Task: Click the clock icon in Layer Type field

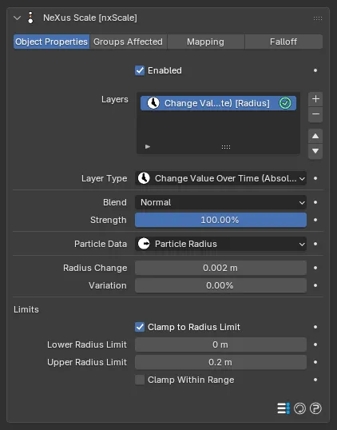Action: [x=144, y=178]
